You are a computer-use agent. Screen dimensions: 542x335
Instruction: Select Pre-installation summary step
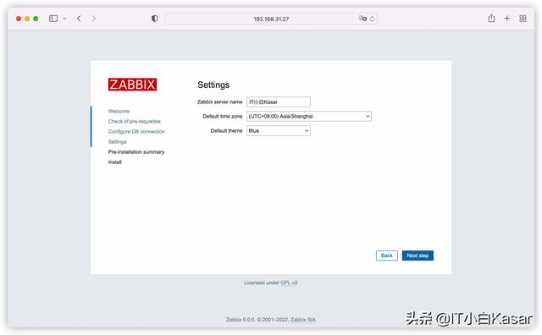[135, 152]
